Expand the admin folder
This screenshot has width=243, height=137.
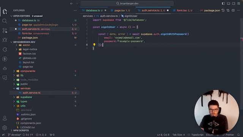pos(16,45)
